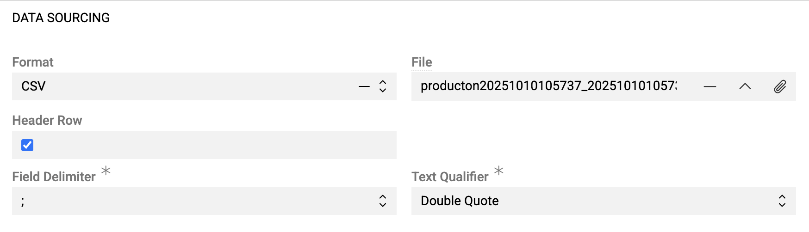
Task: Click the asterisk next to Text Qualifier
Action: pyautogui.click(x=498, y=171)
